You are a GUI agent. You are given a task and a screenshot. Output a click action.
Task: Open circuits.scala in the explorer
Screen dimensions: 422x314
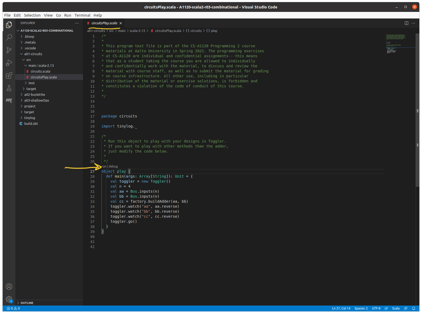40,71
